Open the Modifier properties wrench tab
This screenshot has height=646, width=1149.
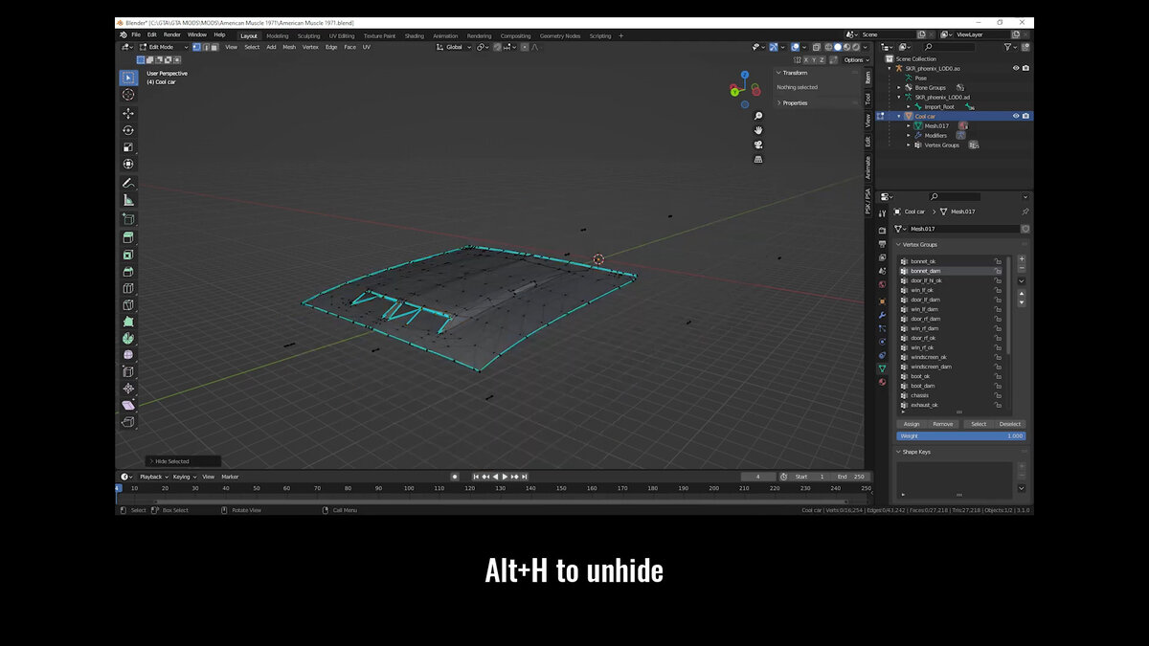point(882,314)
